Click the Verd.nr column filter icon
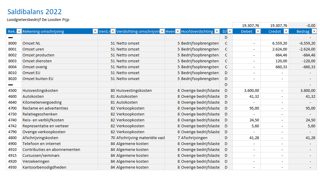Viewport: 320px width, 176px height. [113, 31]
